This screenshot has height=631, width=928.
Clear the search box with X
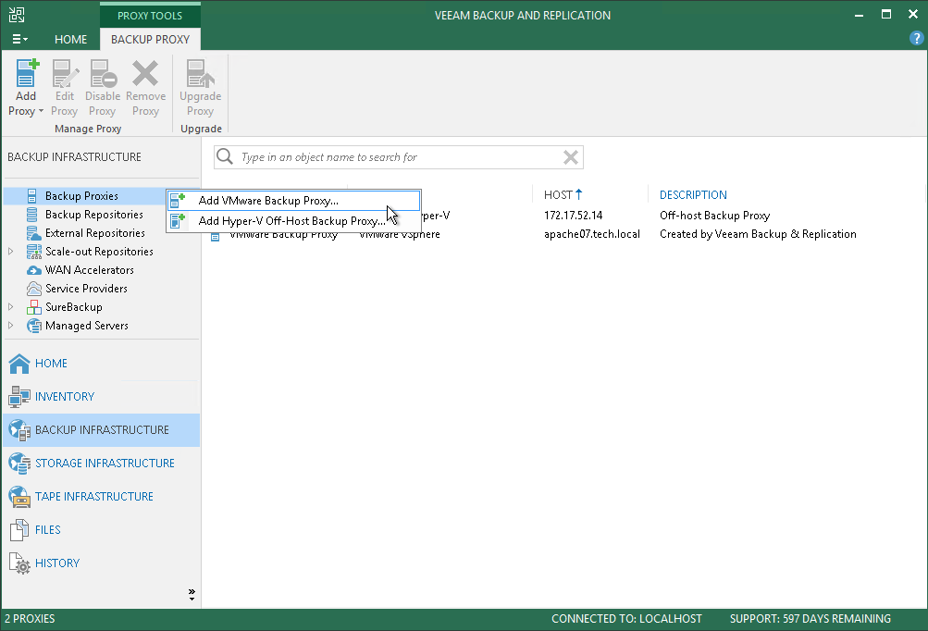click(571, 157)
